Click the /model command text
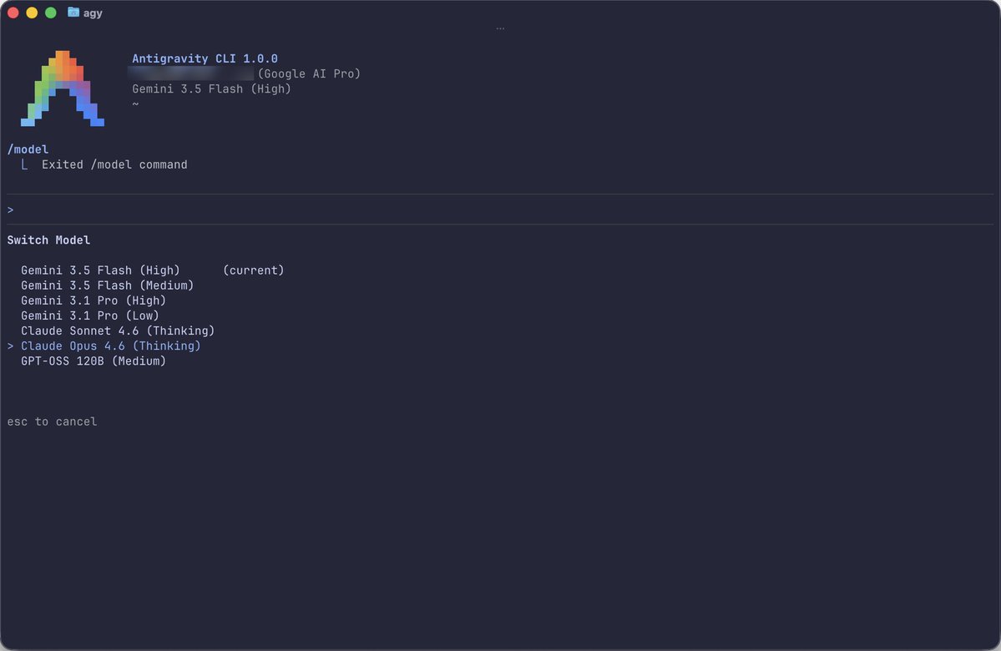This screenshot has height=651, width=1001. point(28,149)
